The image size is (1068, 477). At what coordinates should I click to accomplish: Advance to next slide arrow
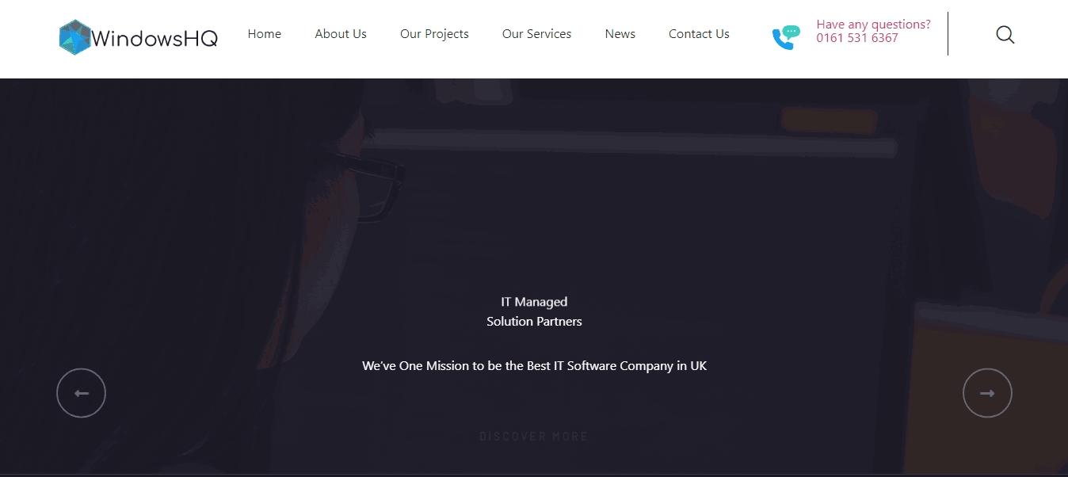click(987, 393)
